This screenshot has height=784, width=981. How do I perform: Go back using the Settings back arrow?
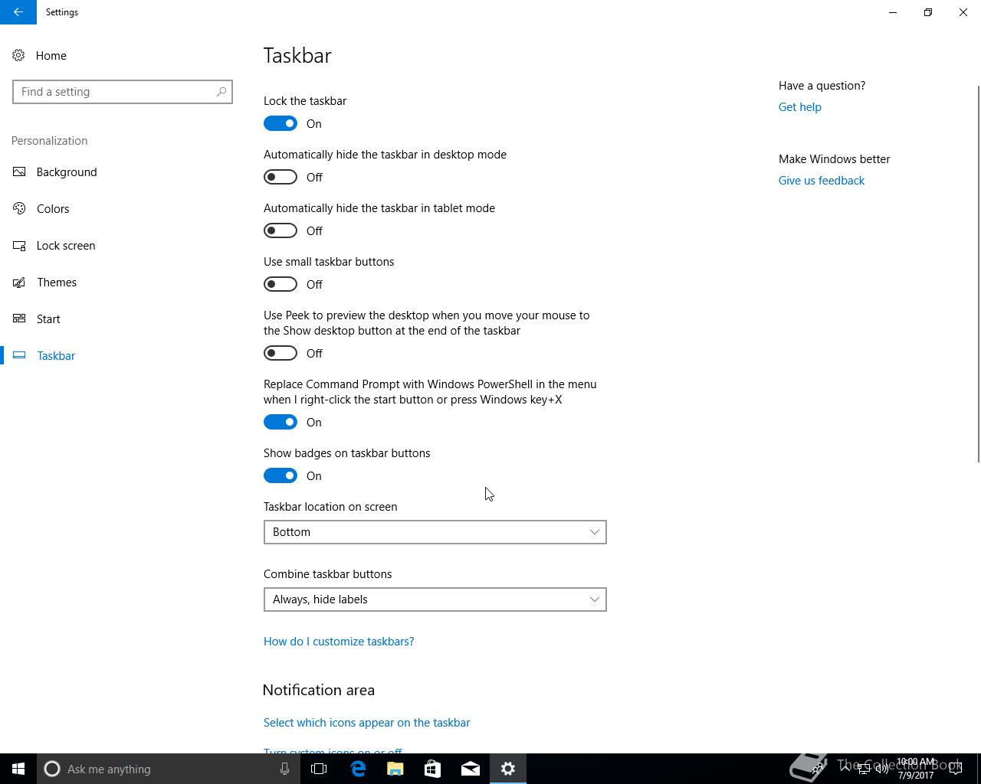(18, 12)
